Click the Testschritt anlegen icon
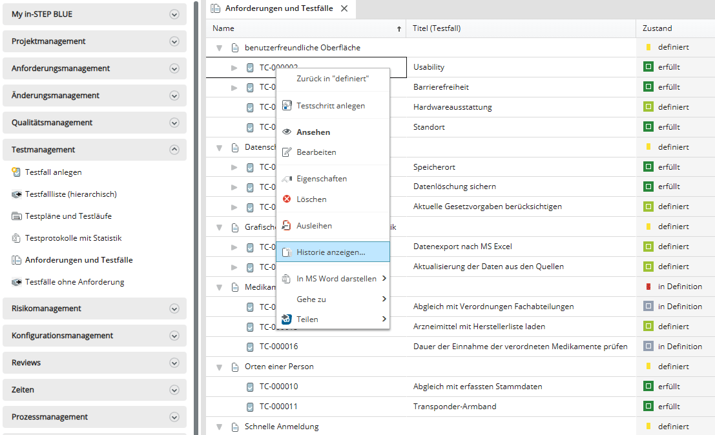The image size is (715, 435). pyautogui.click(x=287, y=105)
